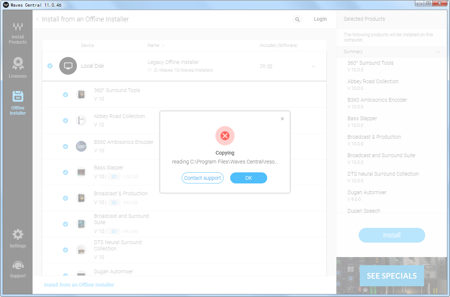
Task: Uncheck DTS Neural Surround Collection checkbox
Action: coord(66,250)
